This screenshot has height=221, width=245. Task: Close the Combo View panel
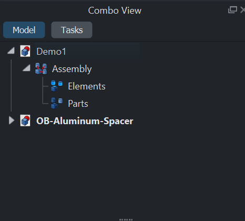[243, 10]
